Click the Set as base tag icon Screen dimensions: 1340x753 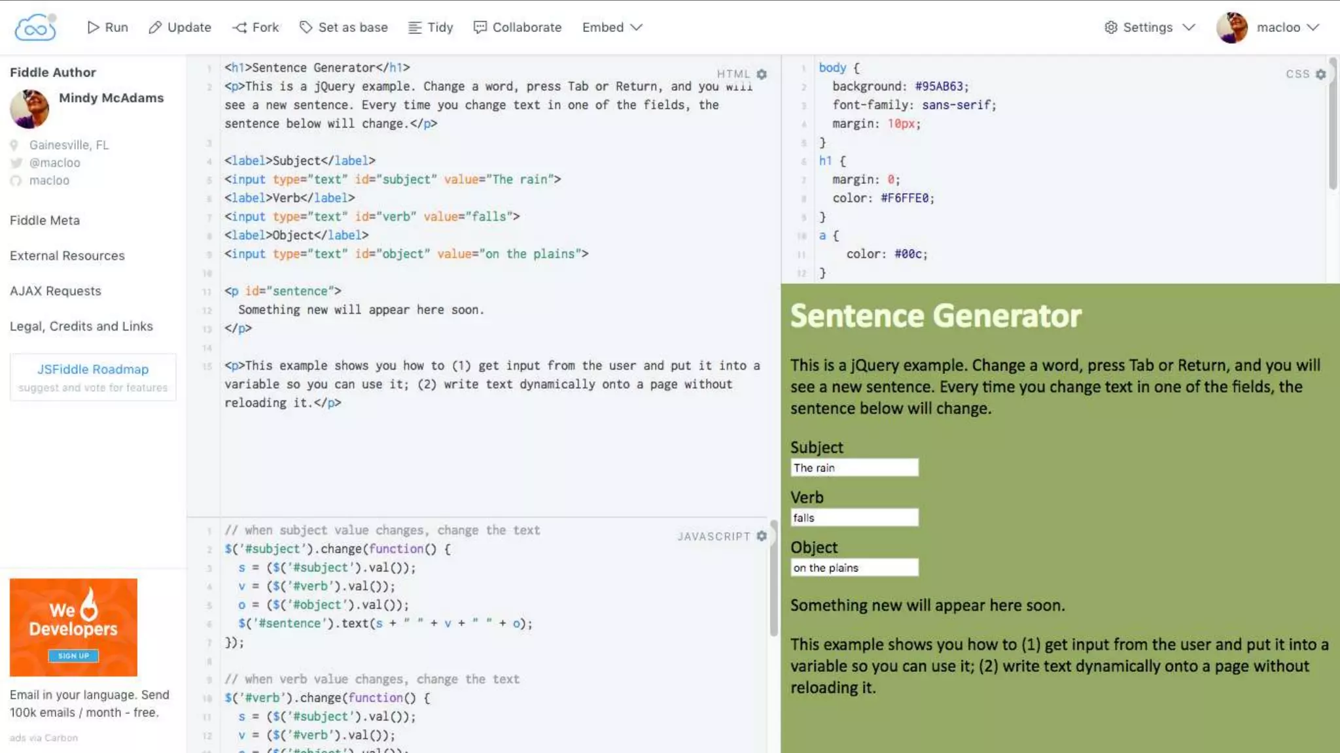pyautogui.click(x=306, y=27)
